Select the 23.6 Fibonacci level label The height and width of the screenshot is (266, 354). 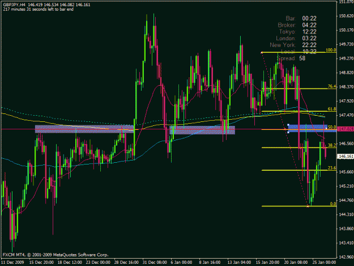click(x=332, y=168)
